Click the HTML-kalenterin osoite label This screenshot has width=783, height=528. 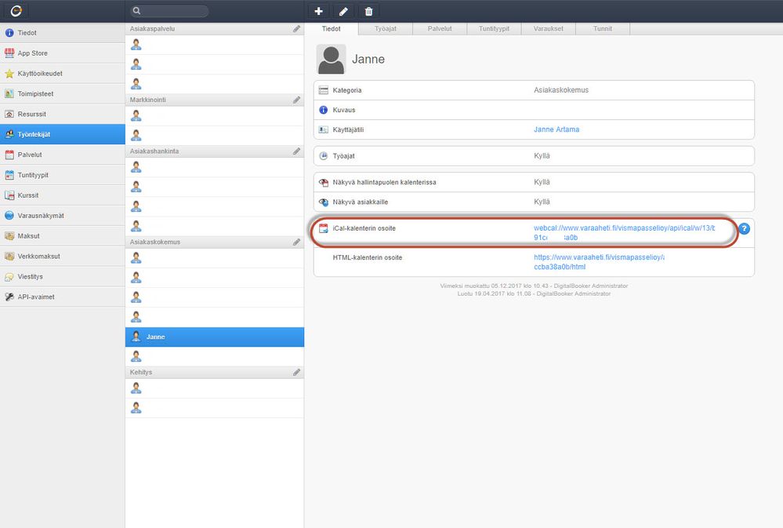point(368,257)
